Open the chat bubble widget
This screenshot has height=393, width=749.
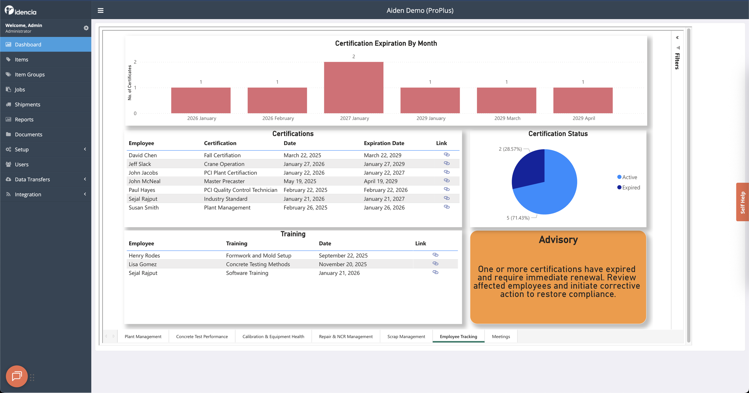(x=17, y=376)
